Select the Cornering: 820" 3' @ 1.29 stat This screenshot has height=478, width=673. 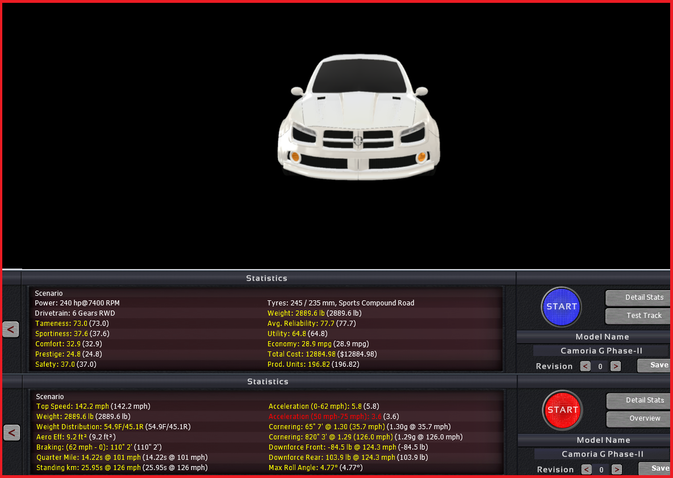[366, 437]
